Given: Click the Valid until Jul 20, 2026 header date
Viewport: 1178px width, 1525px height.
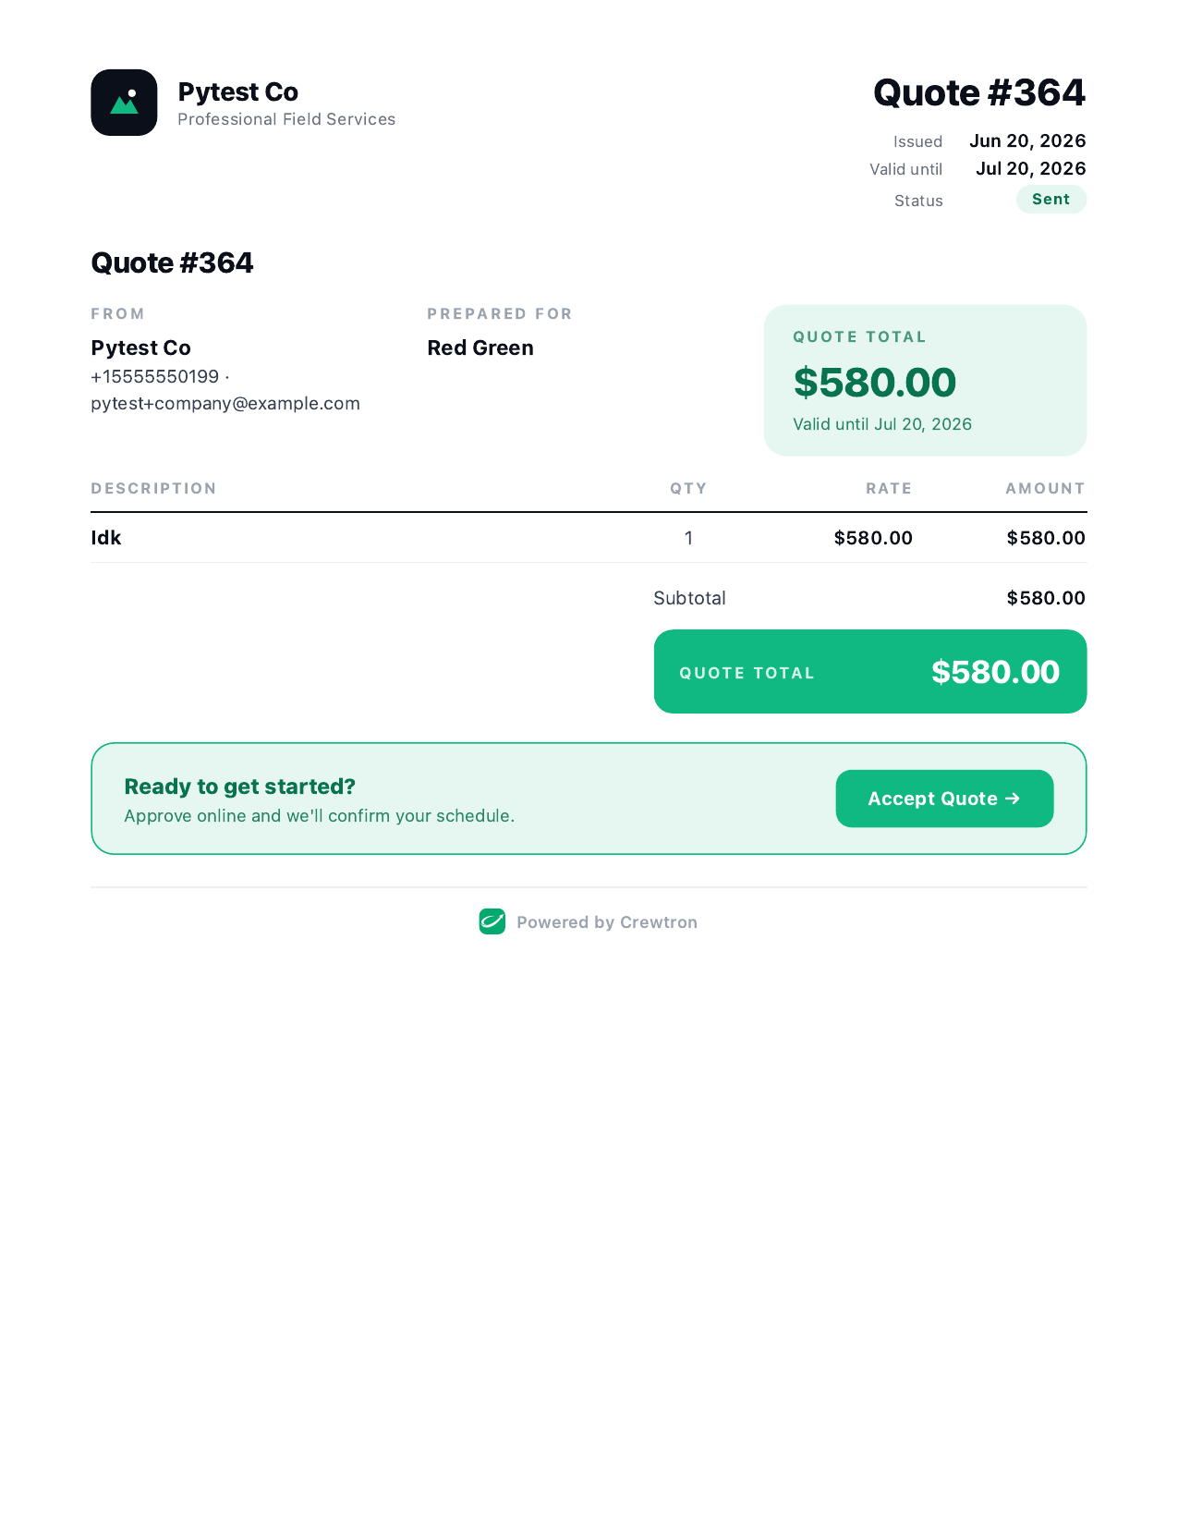Looking at the screenshot, I should [x=1031, y=169].
